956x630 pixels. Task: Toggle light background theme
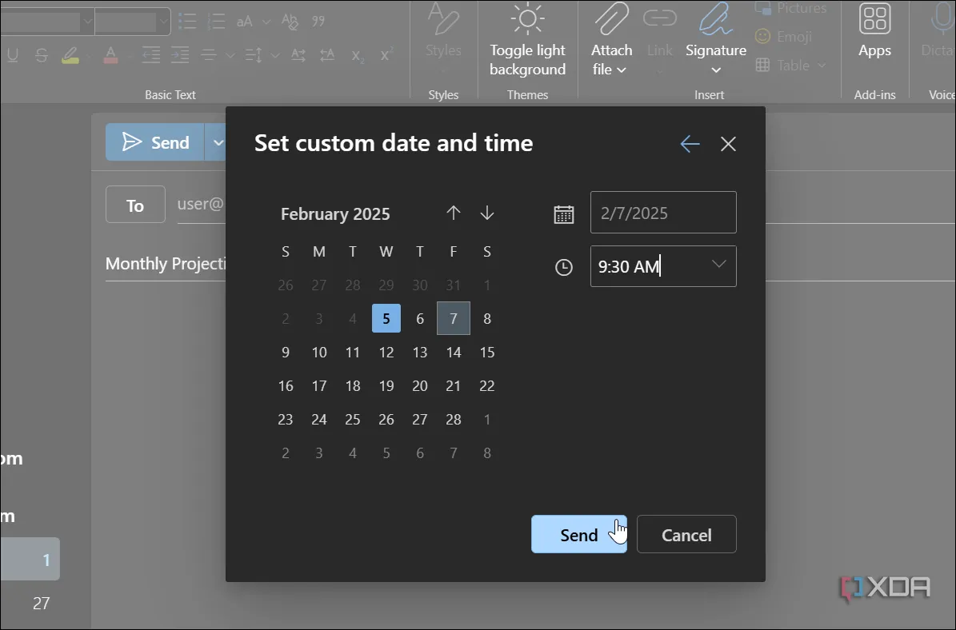[527, 50]
